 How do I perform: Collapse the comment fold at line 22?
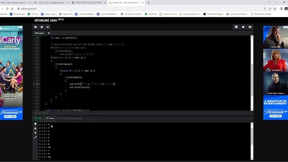point(39,45)
